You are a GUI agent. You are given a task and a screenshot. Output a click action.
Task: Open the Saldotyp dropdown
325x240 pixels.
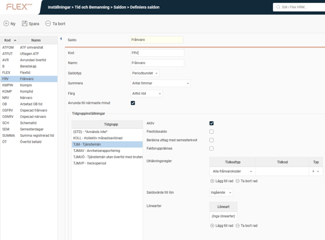[145, 73]
